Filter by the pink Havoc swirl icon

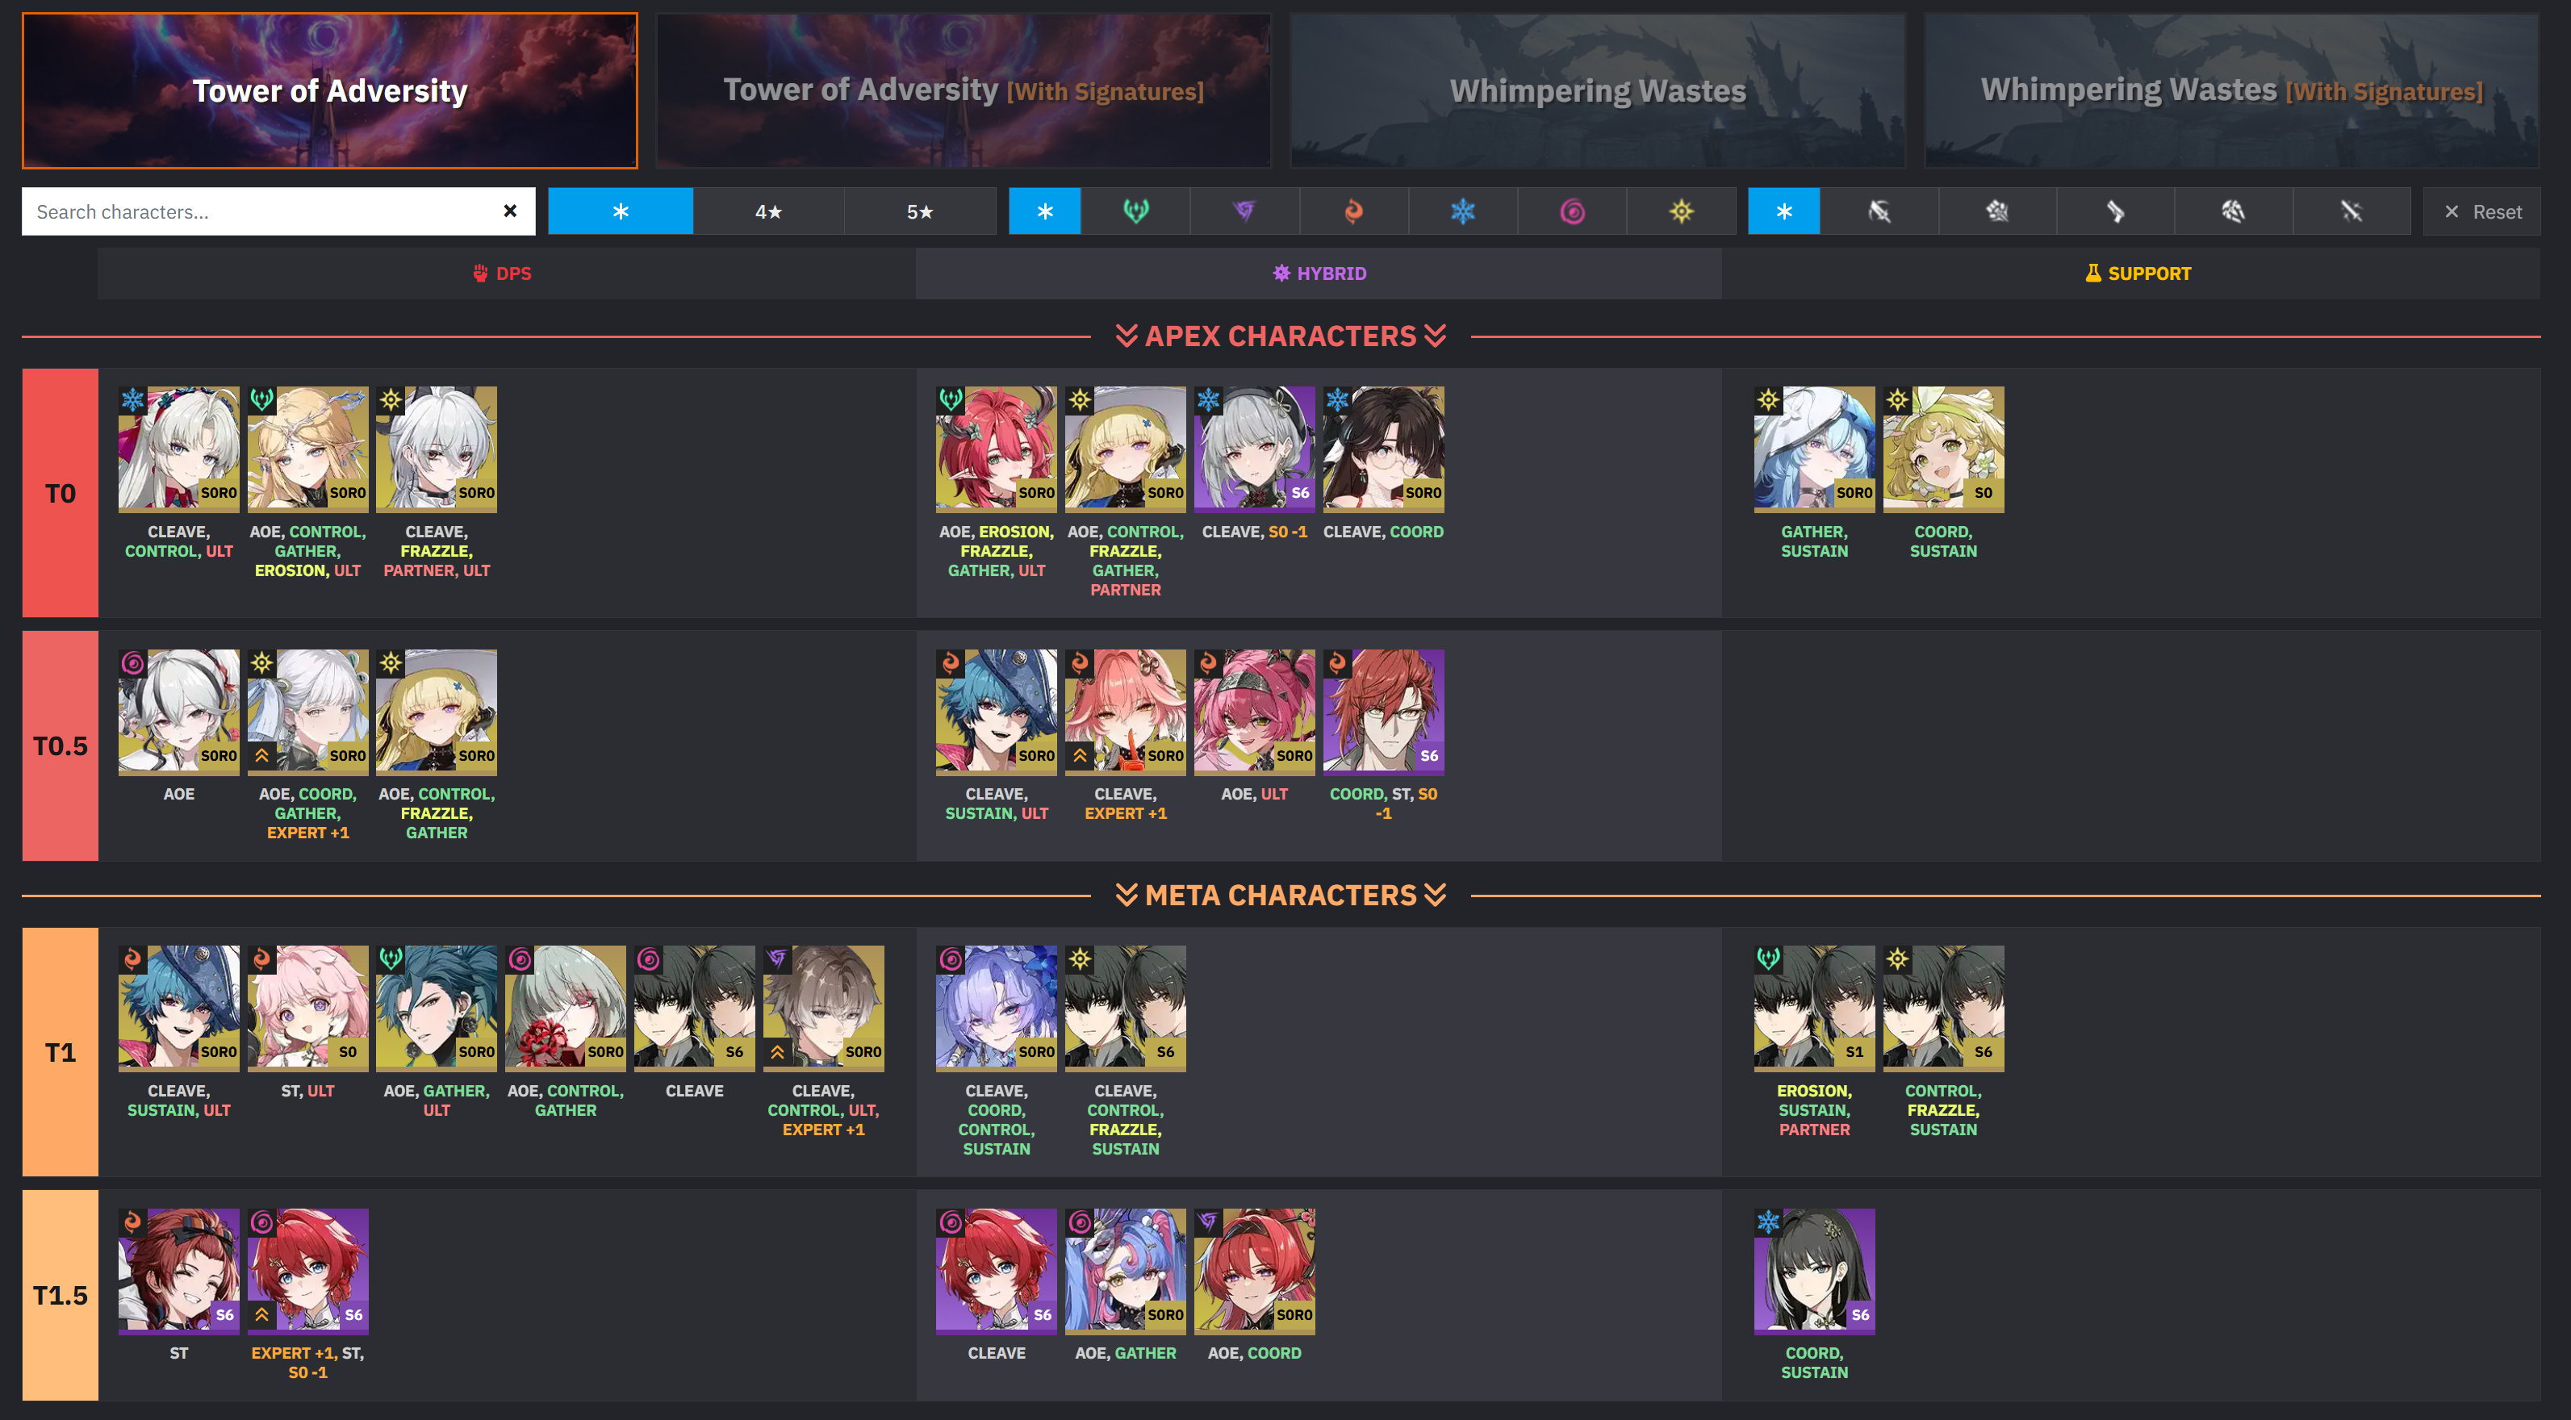pyautogui.click(x=1572, y=211)
